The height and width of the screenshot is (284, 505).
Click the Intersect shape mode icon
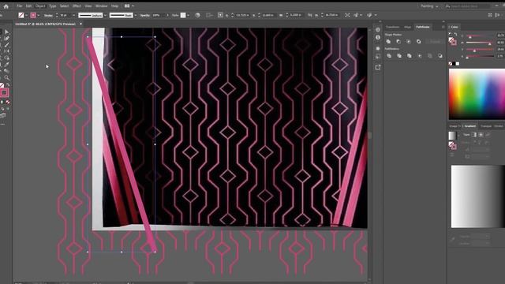[409, 42]
